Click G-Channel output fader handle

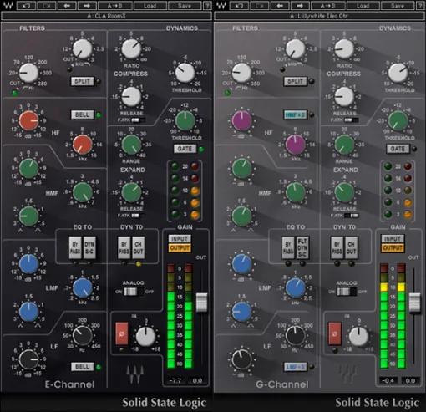click(414, 303)
